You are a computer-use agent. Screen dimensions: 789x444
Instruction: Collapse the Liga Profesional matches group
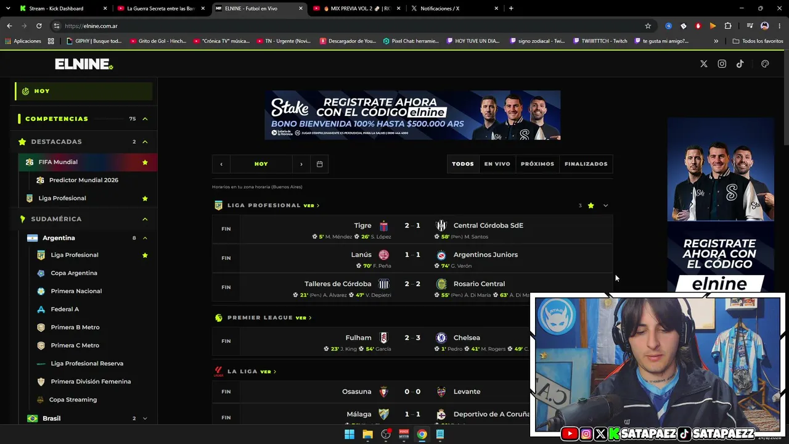tap(605, 205)
